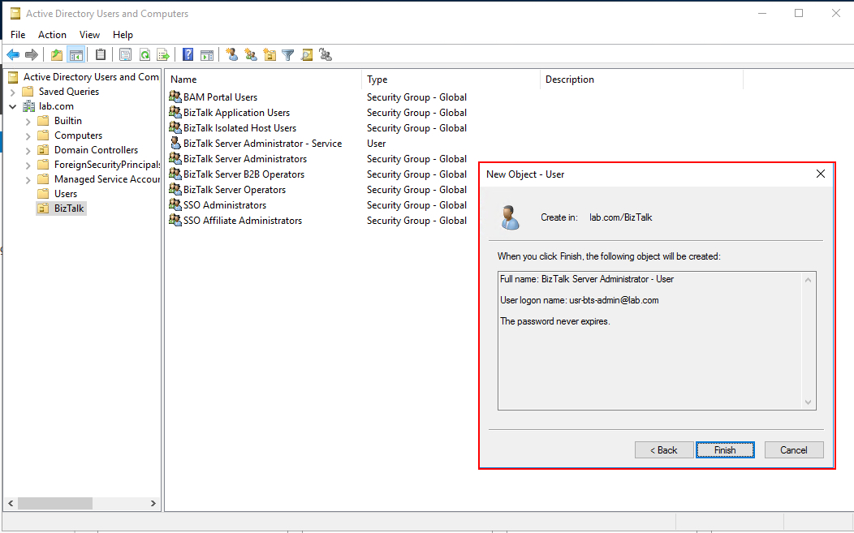The height and width of the screenshot is (533, 854).
Task: Click the grey Forward arrow in toolbar
Action: click(x=32, y=54)
